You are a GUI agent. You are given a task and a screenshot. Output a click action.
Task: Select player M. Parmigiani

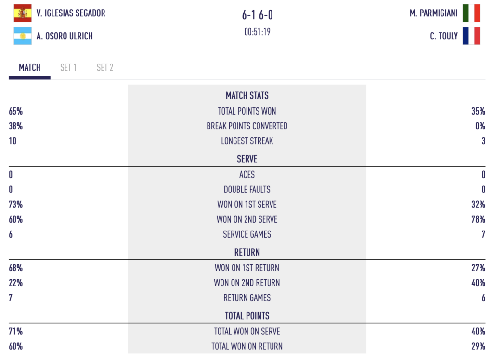[433, 13]
